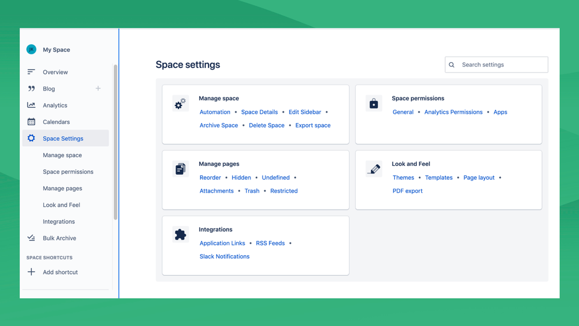Open the Trash link
Image resolution: width=579 pixels, height=326 pixels.
coord(252,191)
